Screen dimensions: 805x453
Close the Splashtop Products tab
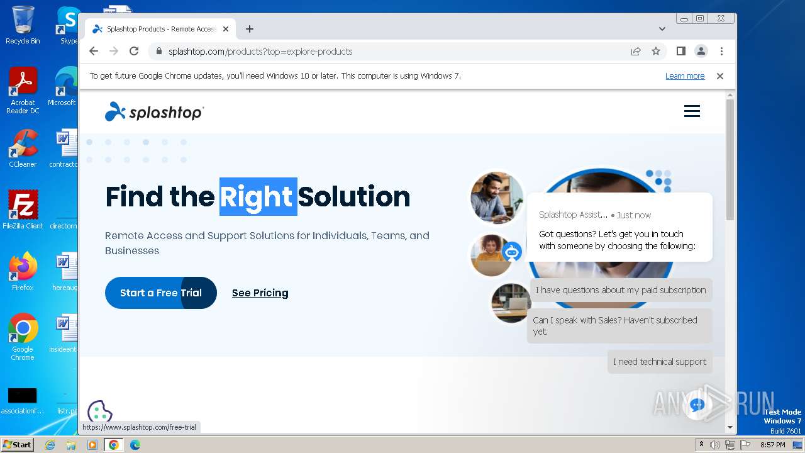(226, 29)
